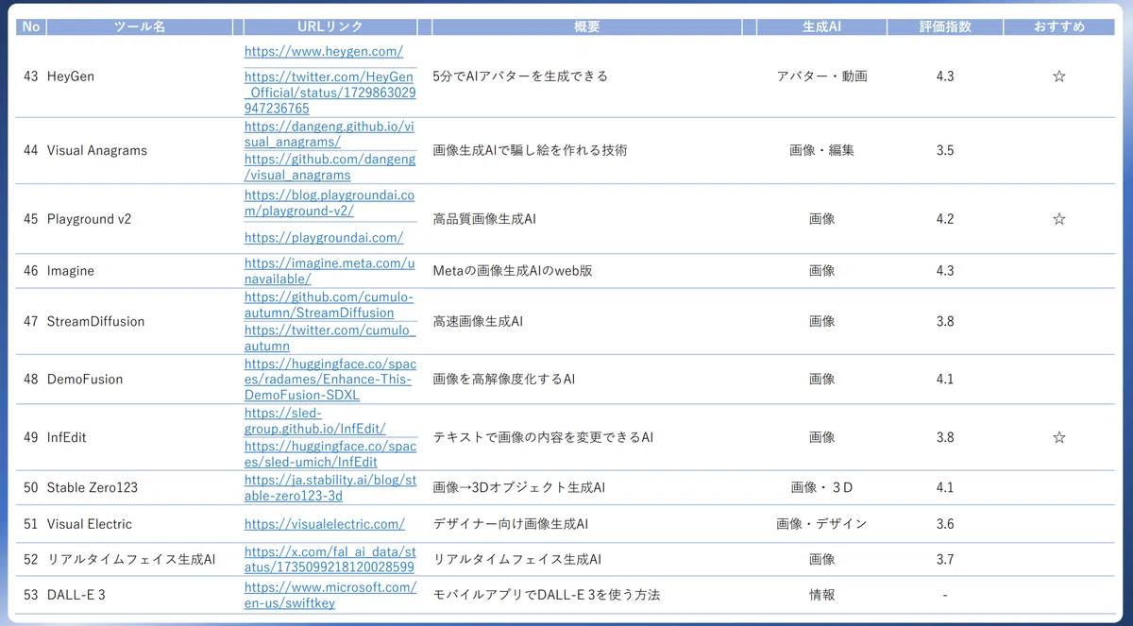Open HeyGen_Official Twitter status link
1133x626 pixels.
point(330,93)
